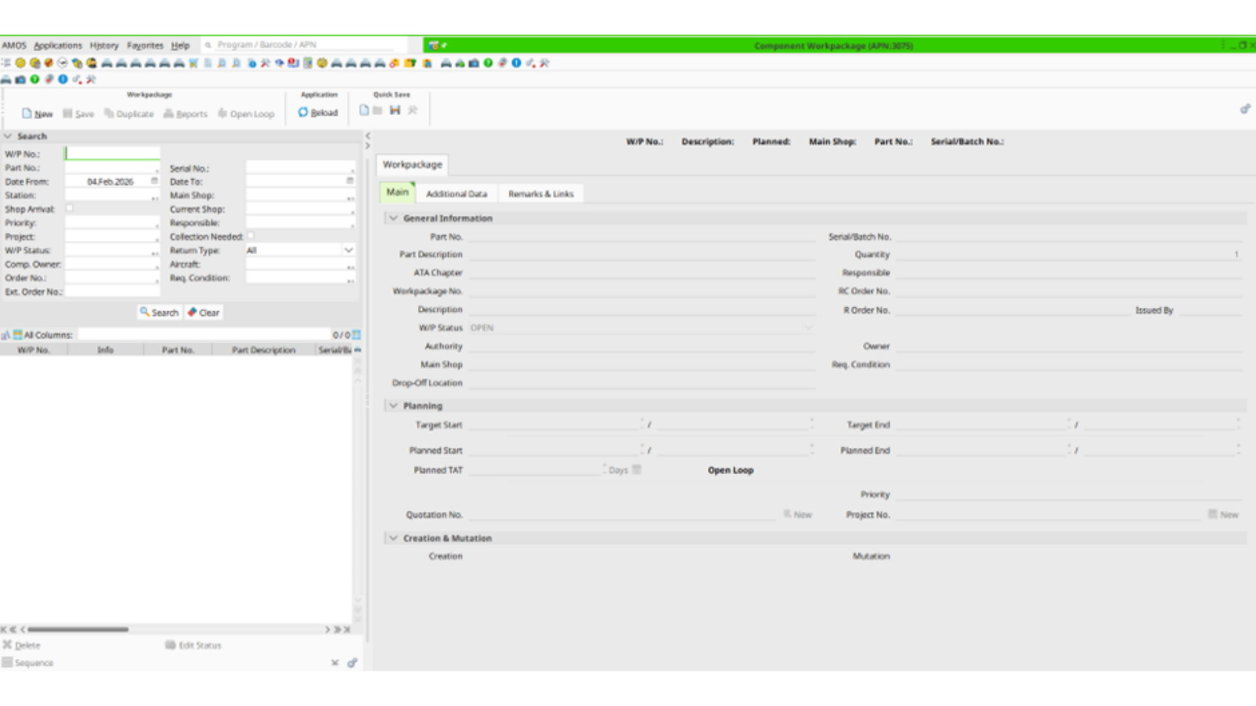This screenshot has width=1256, height=706.
Task: Click the shopping cart toolbar icon
Action: pos(194,63)
